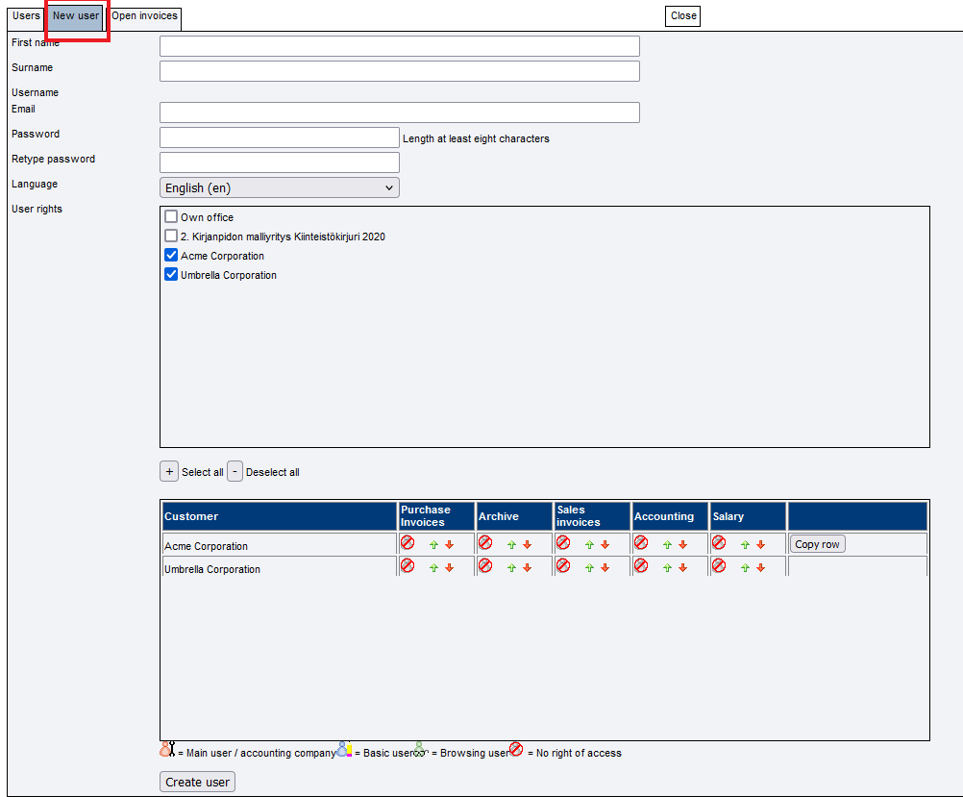Lower Umbrella Corporation Archive rights with red arrow
Viewport: 963px width, 797px height.
tap(527, 568)
